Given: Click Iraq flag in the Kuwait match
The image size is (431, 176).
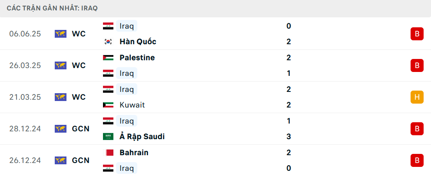Looking at the screenshot, I should click(x=108, y=89).
